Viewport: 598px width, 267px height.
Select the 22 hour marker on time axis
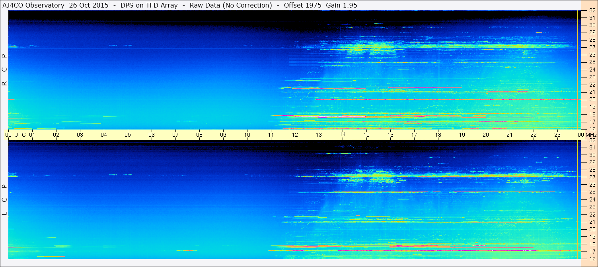tap(534, 135)
